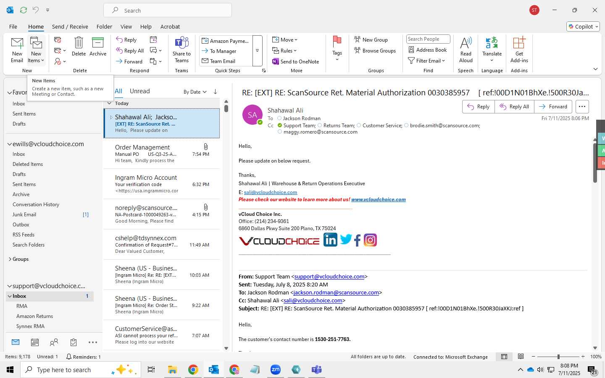This screenshot has height=378, width=605.
Task: Open the Copilot button
Action: click(x=583, y=26)
